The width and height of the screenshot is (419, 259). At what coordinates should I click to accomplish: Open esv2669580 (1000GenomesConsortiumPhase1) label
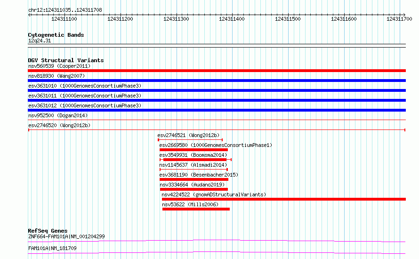tap(216, 145)
